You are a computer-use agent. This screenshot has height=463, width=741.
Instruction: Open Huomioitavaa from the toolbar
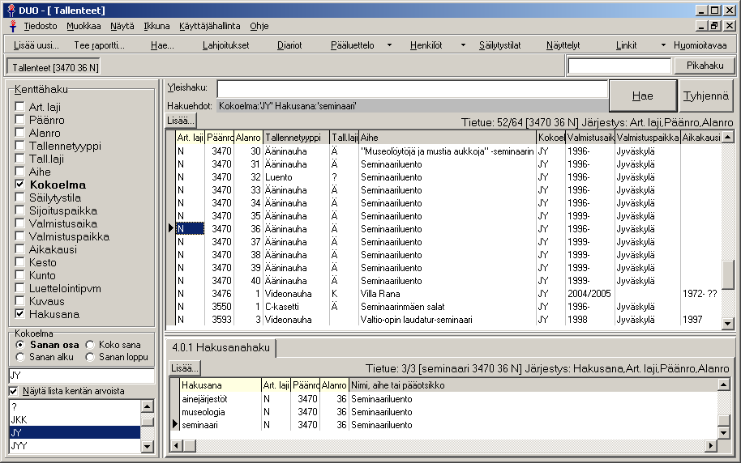click(x=700, y=45)
